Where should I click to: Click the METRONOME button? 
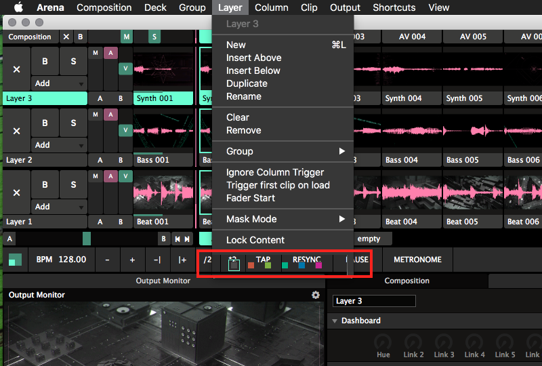click(417, 260)
